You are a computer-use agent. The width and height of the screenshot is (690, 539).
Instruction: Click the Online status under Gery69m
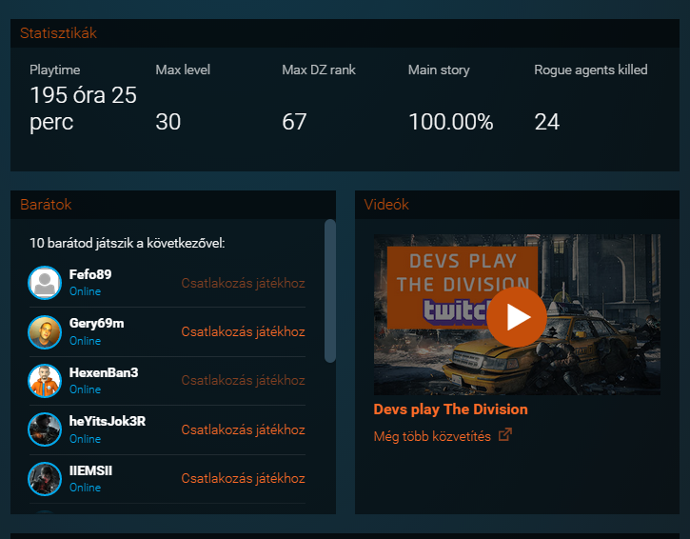pos(85,341)
